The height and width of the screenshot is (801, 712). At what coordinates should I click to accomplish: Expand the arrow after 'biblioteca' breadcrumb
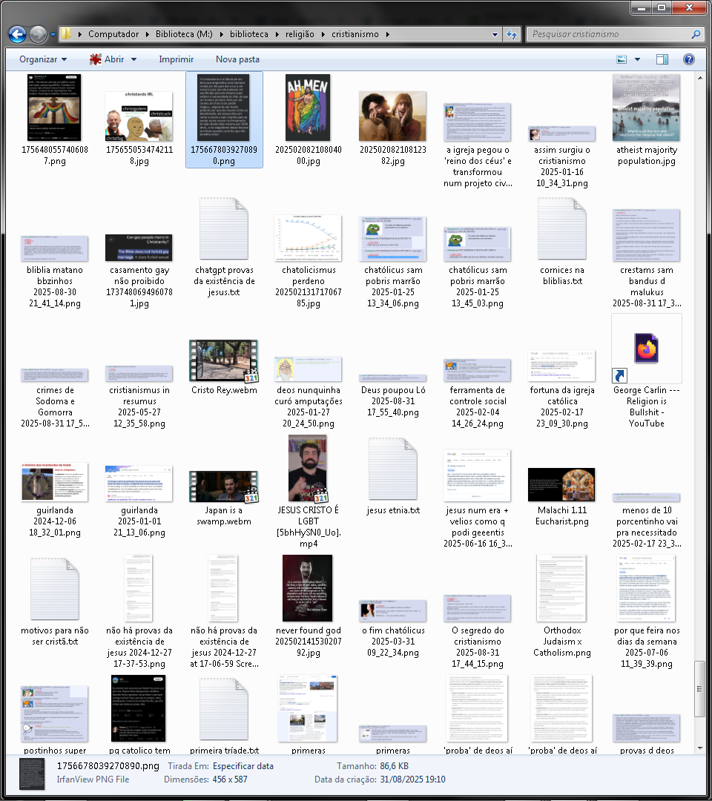pyautogui.click(x=277, y=34)
